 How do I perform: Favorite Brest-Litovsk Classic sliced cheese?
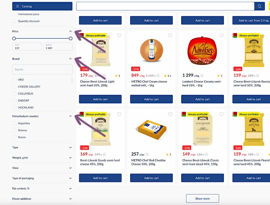pos(221,114)
